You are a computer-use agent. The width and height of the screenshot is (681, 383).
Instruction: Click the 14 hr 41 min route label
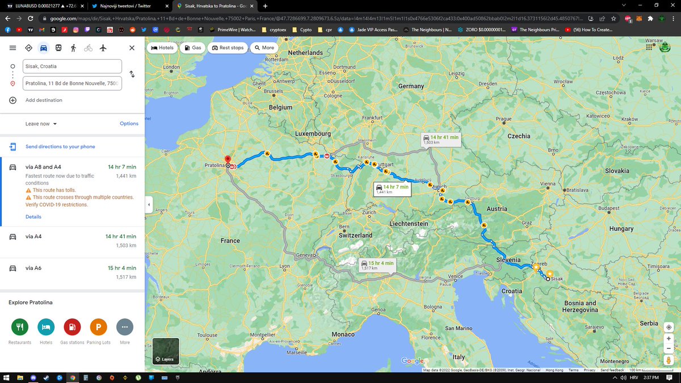tap(440, 140)
